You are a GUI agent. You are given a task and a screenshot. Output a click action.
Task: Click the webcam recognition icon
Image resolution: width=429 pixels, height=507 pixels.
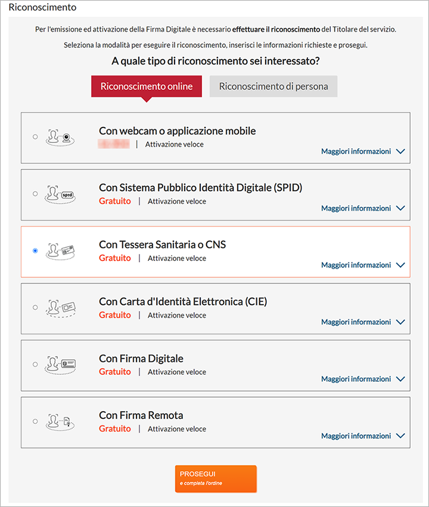(60, 138)
